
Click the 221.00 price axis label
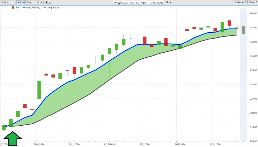click(x=253, y=113)
